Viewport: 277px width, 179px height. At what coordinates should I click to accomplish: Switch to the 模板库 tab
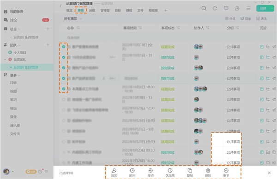[x=153, y=11]
